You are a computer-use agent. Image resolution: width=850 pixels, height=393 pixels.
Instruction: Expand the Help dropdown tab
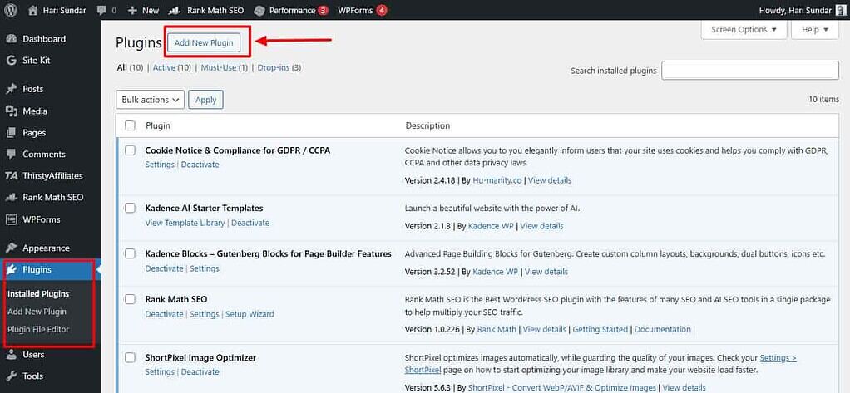[815, 30]
